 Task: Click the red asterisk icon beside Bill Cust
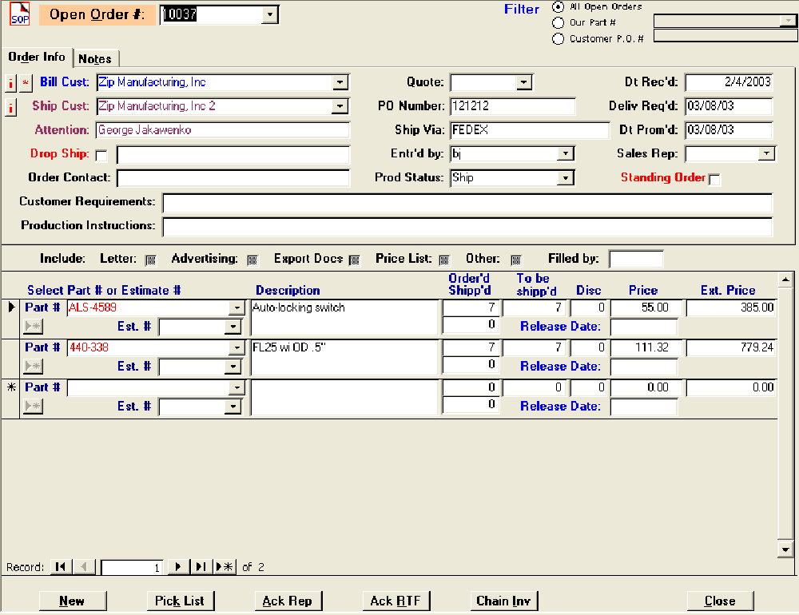tap(25, 83)
